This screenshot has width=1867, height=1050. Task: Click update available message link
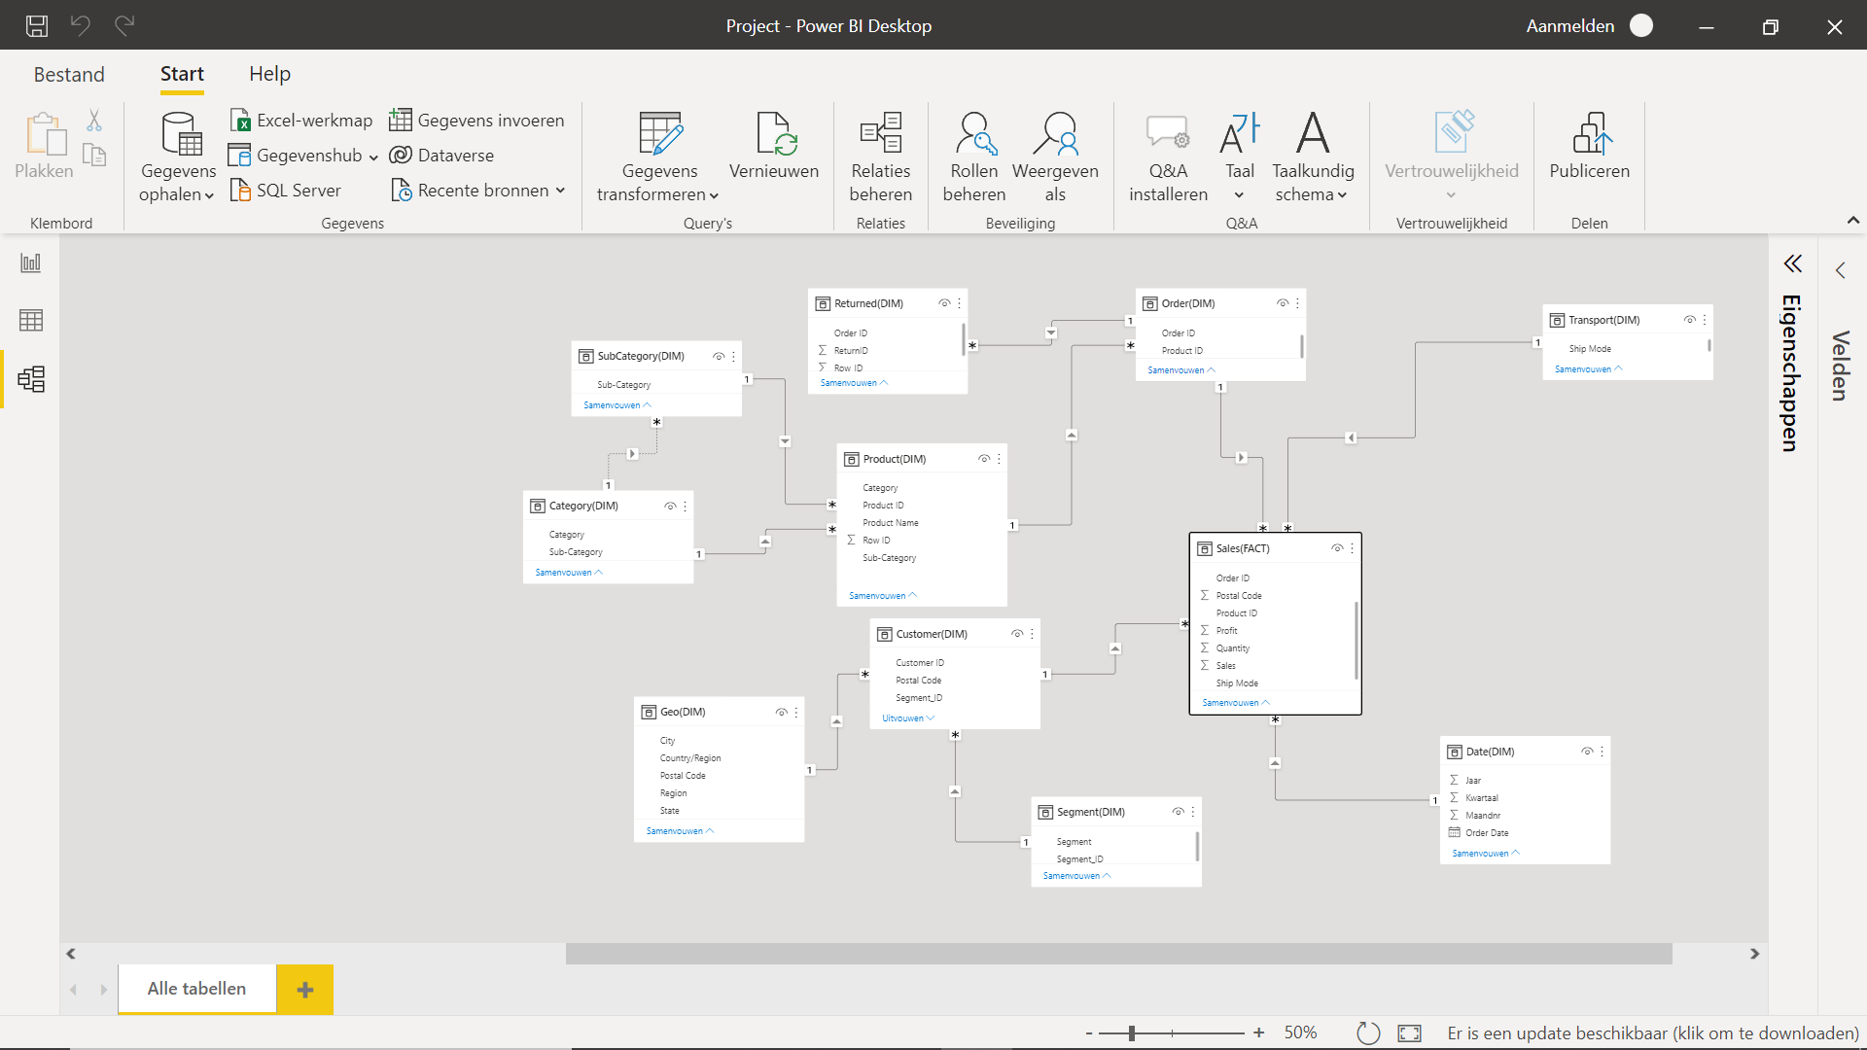[1652, 1032]
